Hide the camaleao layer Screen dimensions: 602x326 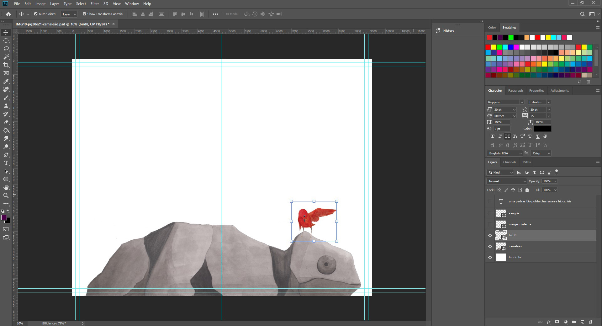tap(490, 246)
